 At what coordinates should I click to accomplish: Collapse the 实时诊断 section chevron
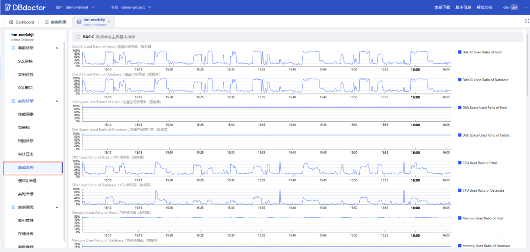[57, 101]
